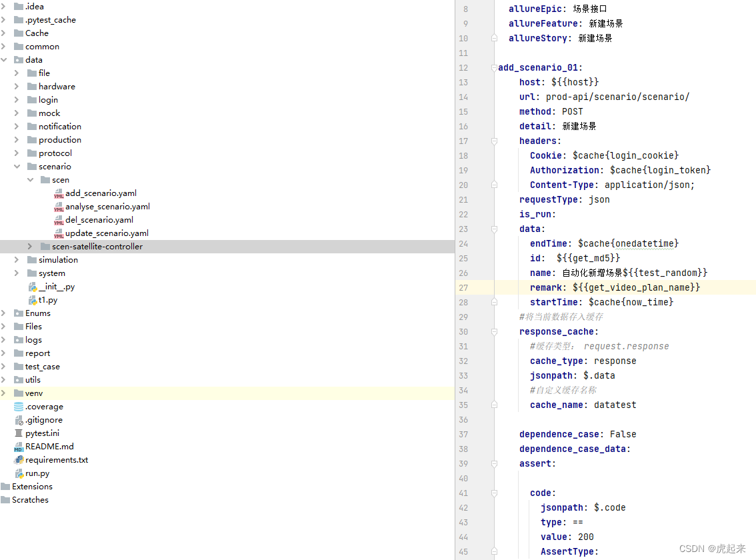
Task: Click the value: 200 line
Action: 567,537
